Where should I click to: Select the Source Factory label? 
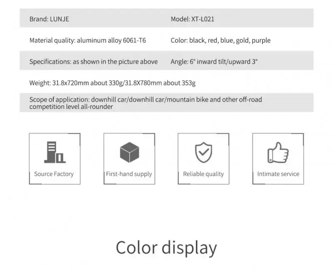(x=54, y=174)
